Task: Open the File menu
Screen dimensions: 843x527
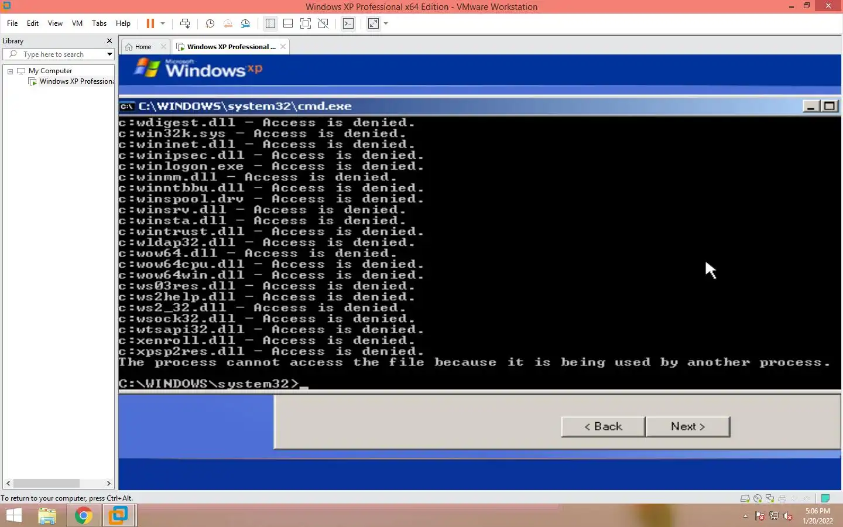Action: [x=12, y=23]
